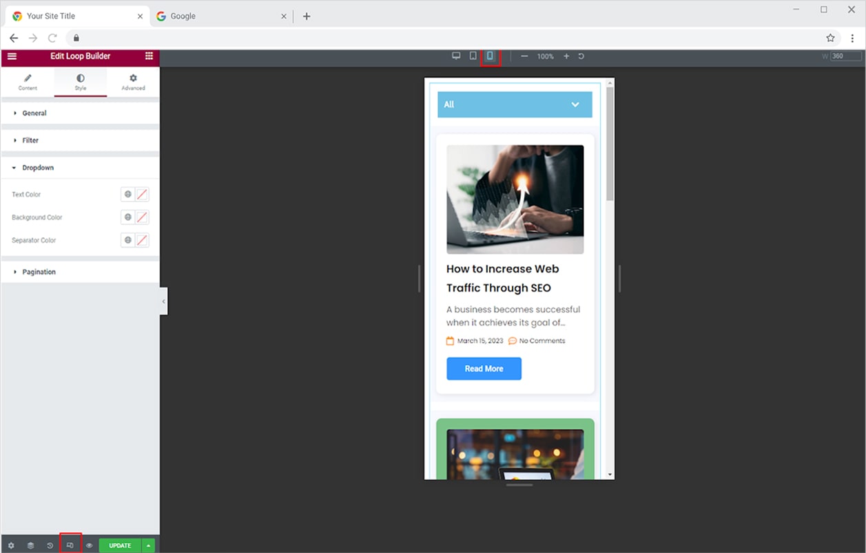Select mobile device preview icon
Image resolution: width=866 pixels, height=553 pixels.
click(490, 56)
